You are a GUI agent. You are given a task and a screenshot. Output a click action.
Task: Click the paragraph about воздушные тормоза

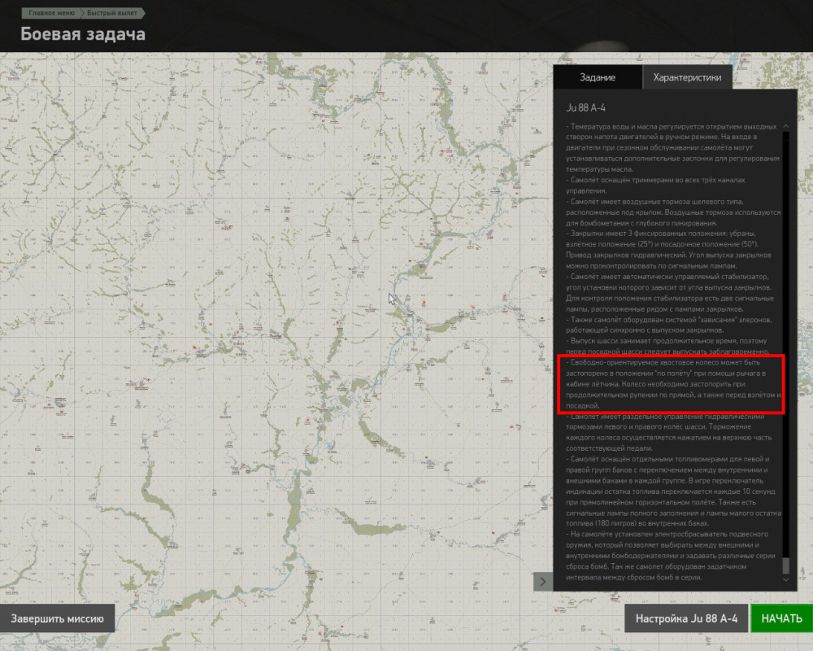[x=672, y=212]
